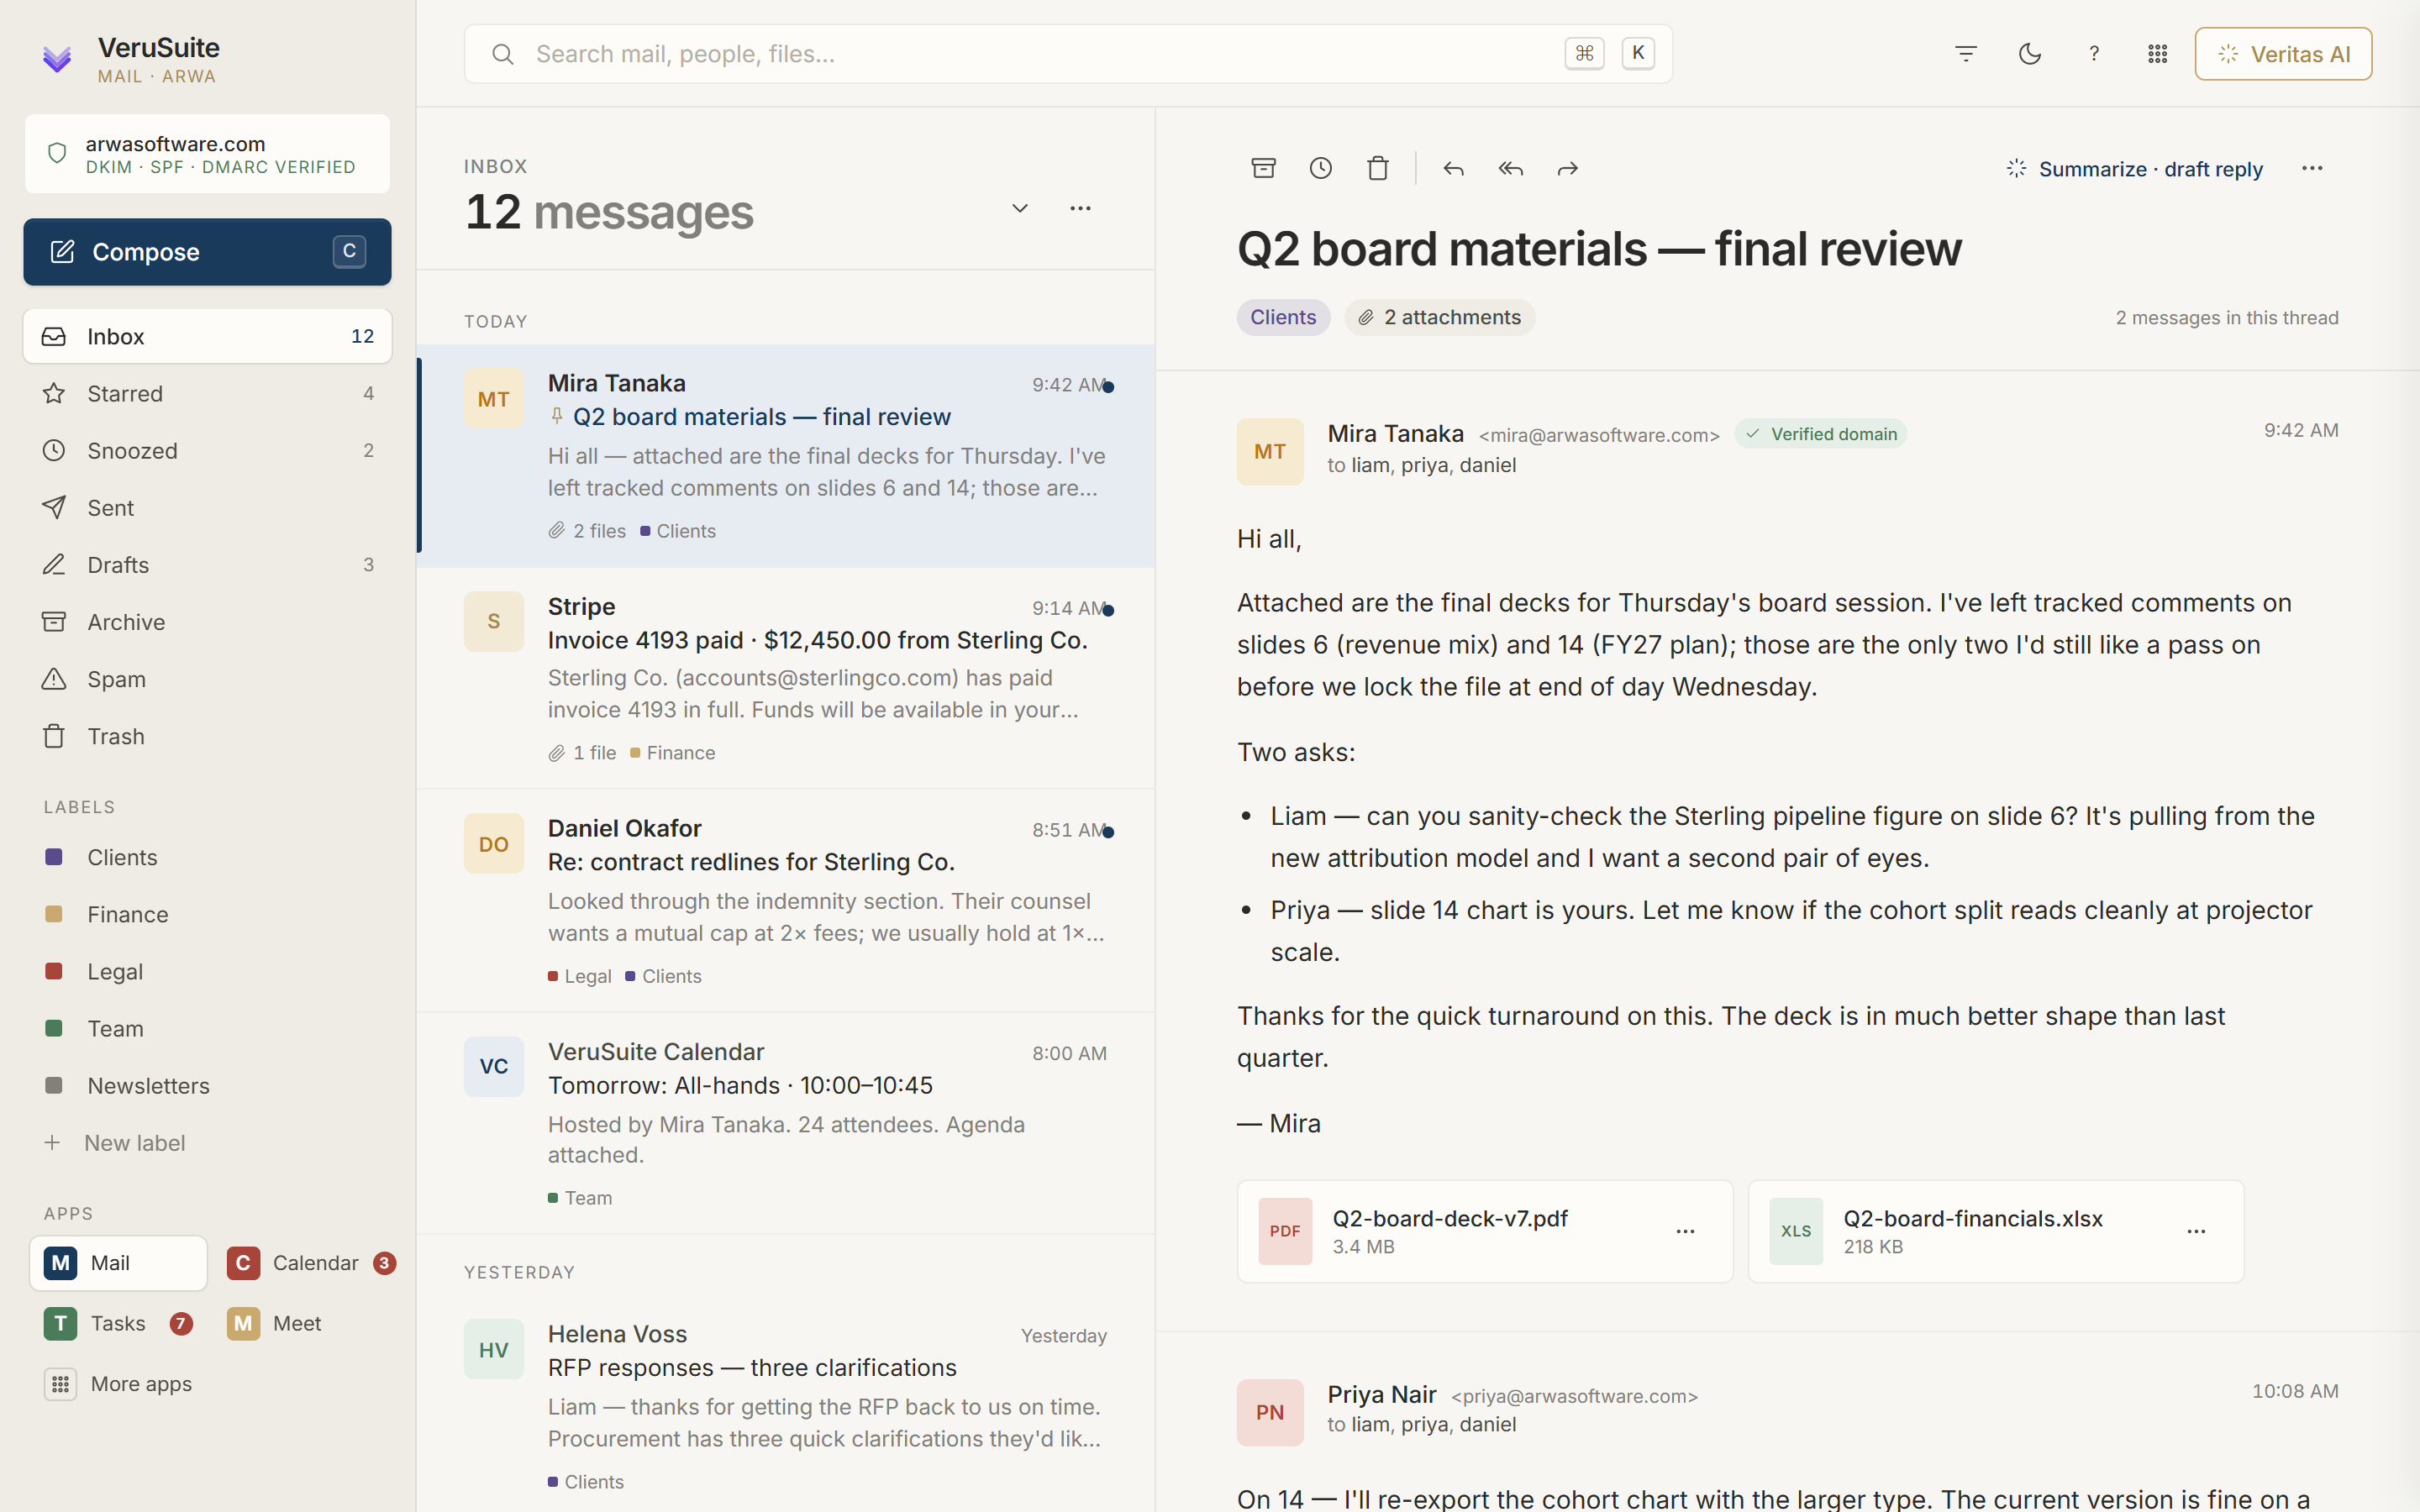Viewport: 2420px width, 1512px height.
Task: Open Q2-board-deck-v7.pdf attachment
Action: (1485, 1231)
